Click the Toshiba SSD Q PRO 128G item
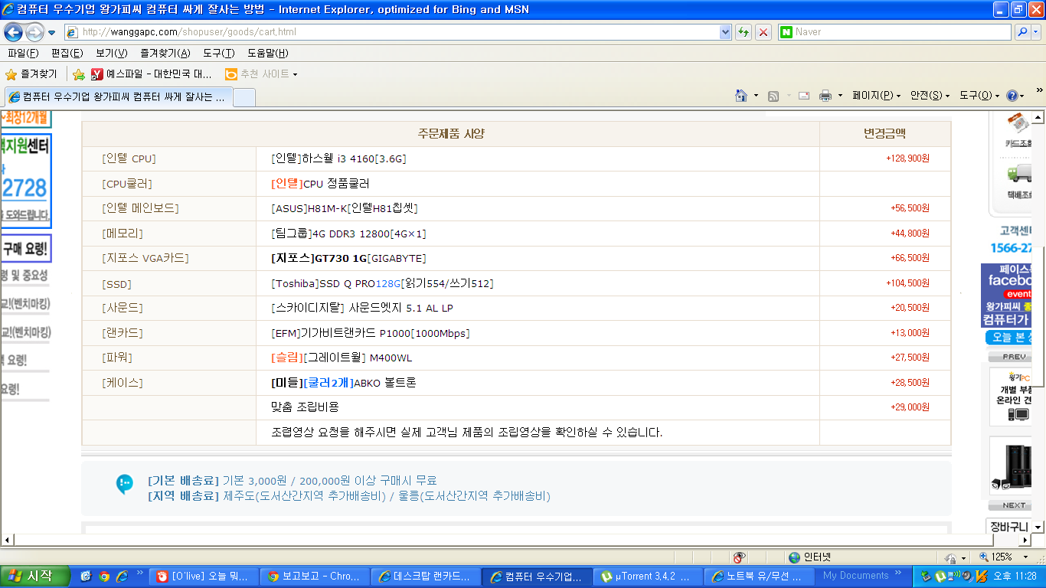Viewport: 1046px width, 588px height. pyautogui.click(x=382, y=283)
